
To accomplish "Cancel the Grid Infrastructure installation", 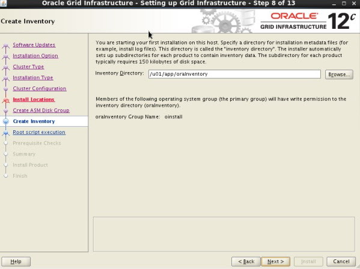I will point(341,261).
